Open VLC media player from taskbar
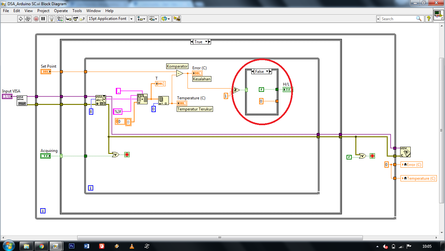 132,246
